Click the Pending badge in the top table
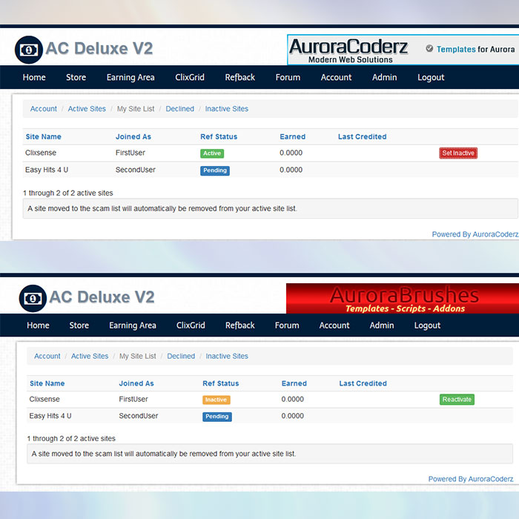This screenshot has width=519, height=519. tap(215, 171)
